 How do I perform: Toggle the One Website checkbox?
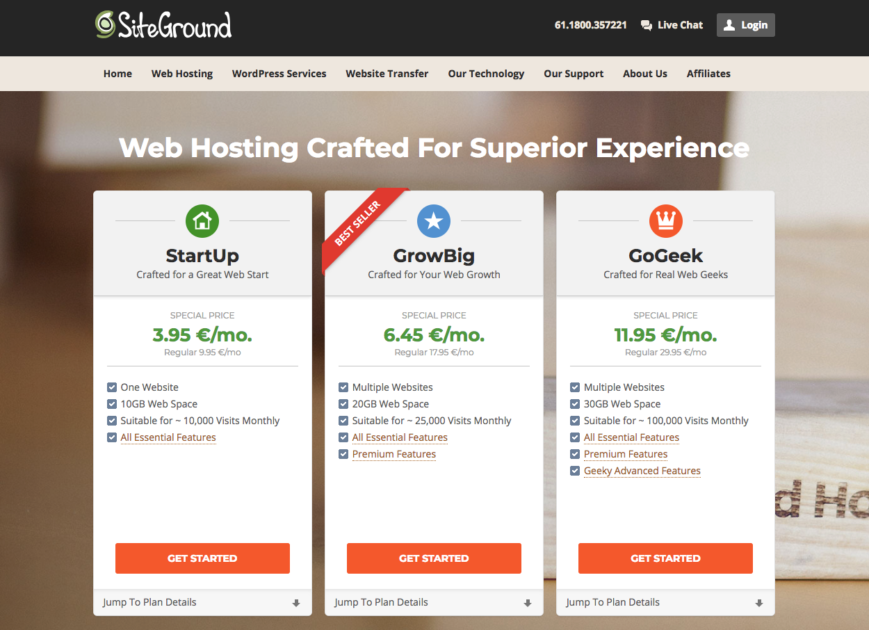point(112,387)
